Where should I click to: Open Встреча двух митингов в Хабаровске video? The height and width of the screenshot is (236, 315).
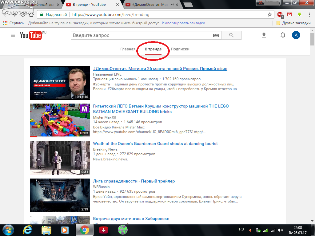(x=131, y=219)
